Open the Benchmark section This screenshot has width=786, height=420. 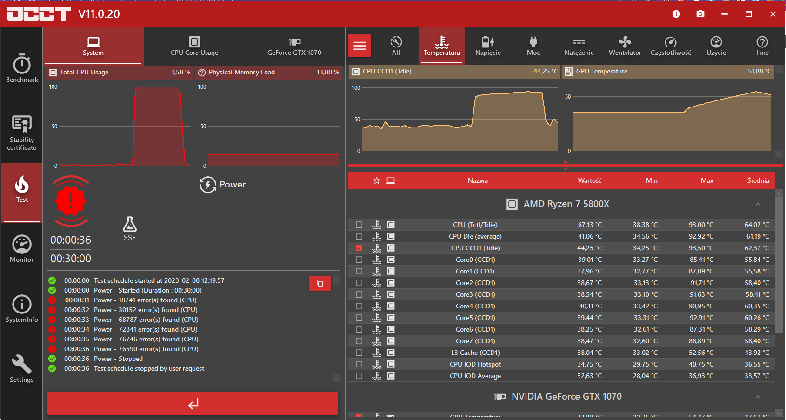22,68
